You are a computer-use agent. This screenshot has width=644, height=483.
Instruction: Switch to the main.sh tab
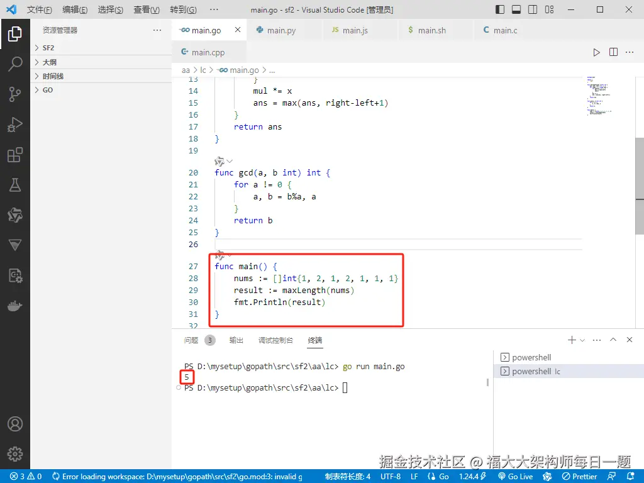pos(435,30)
